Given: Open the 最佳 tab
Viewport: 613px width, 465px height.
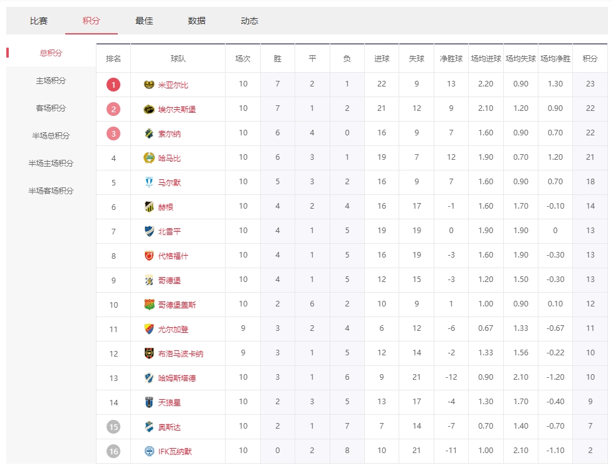Looking at the screenshot, I should (144, 21).
